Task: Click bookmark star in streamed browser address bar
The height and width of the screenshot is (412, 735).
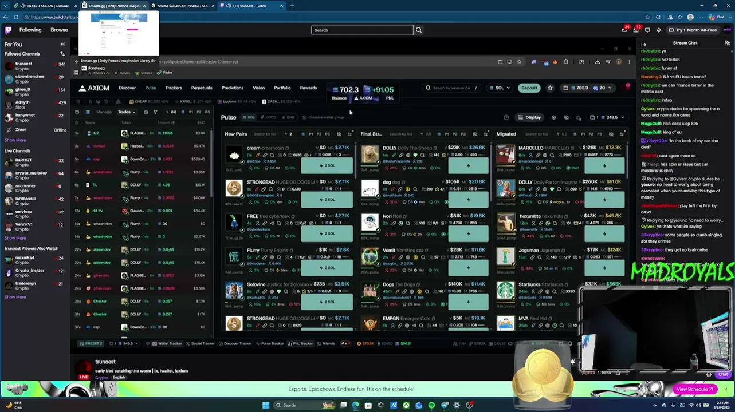Action: coord(519,62)
